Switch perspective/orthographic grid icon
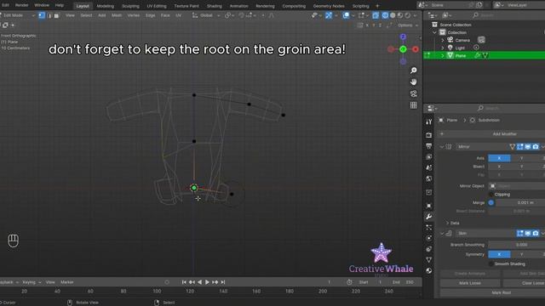Screen dimensions: 545x306 point(413,105)
